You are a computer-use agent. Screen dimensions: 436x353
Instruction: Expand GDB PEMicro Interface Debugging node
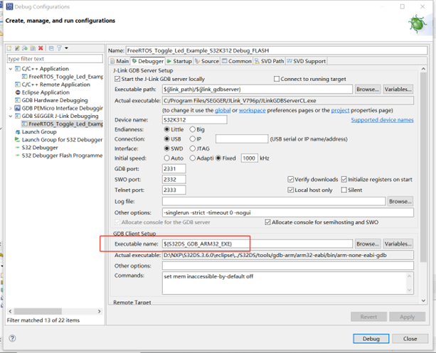click(x=10, y=108)
